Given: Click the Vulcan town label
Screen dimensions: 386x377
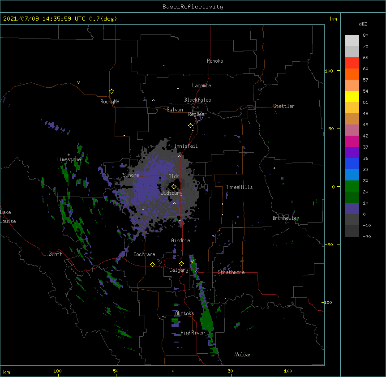Looking at the screenshot, I should tap(243, 355).
